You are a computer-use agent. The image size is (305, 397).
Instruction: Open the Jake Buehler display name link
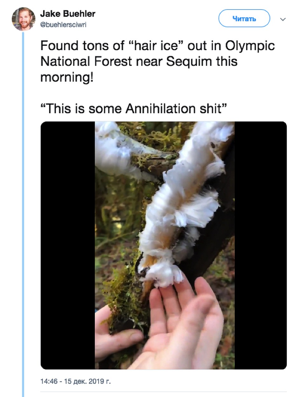pyautogui.click(x=68, y=14)
